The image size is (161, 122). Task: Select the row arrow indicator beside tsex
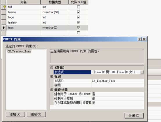4,28
